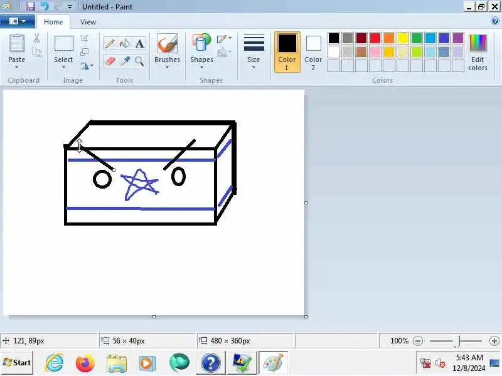This screenshot has height=376, width=502.
Task: Pick the red color swatch
Action: click(x=375, y=38)
